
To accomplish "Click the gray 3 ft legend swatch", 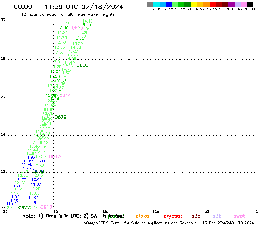I will 150,4.
